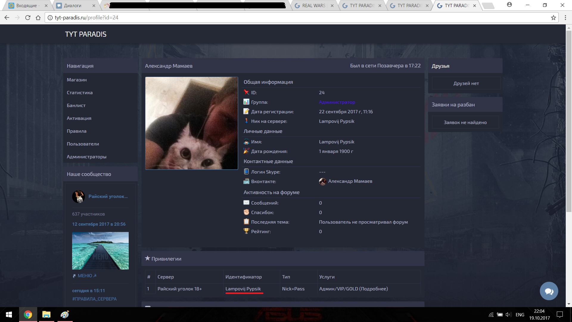This screenshot has height=322, width=572.
Task: Click the Рейтинг trophy icon
Action: click(246, 231)
